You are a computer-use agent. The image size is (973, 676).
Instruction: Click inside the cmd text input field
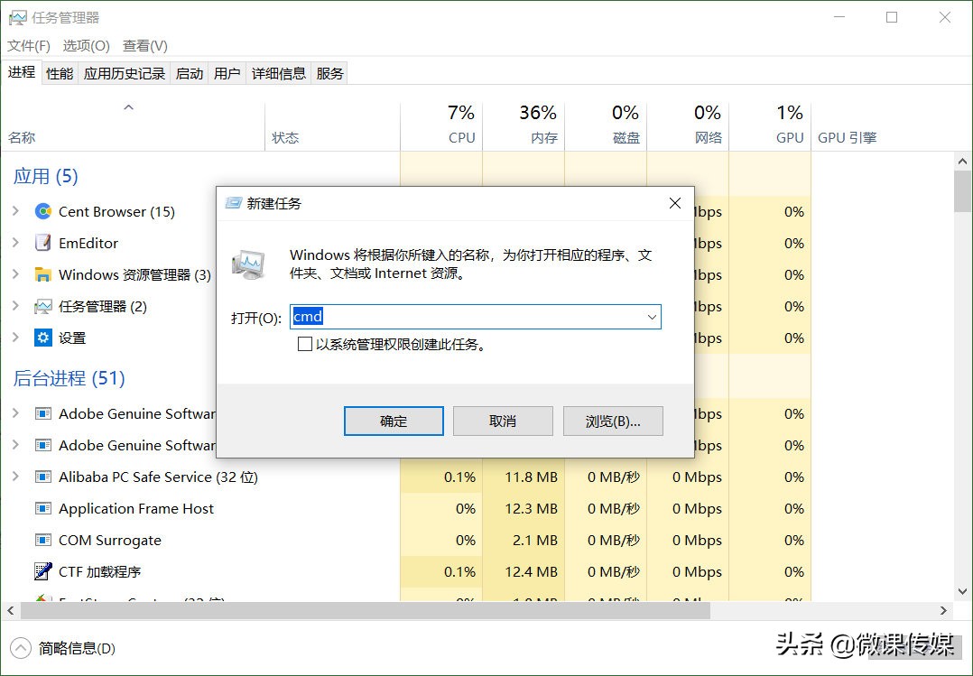451,317
